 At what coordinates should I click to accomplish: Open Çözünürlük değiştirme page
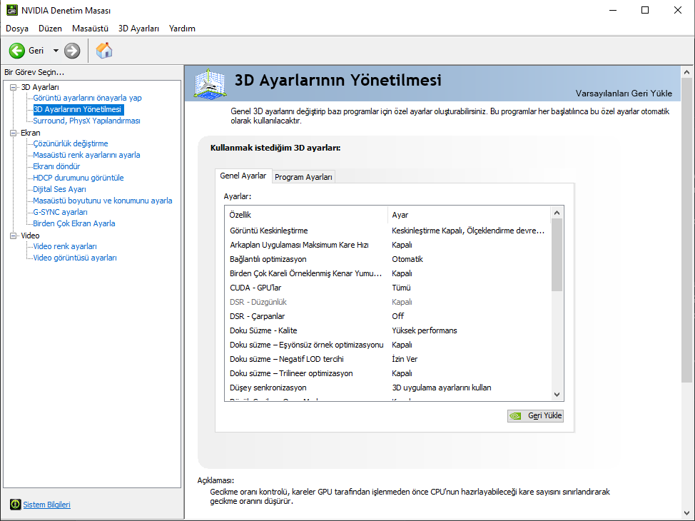[x=71, y=143]
